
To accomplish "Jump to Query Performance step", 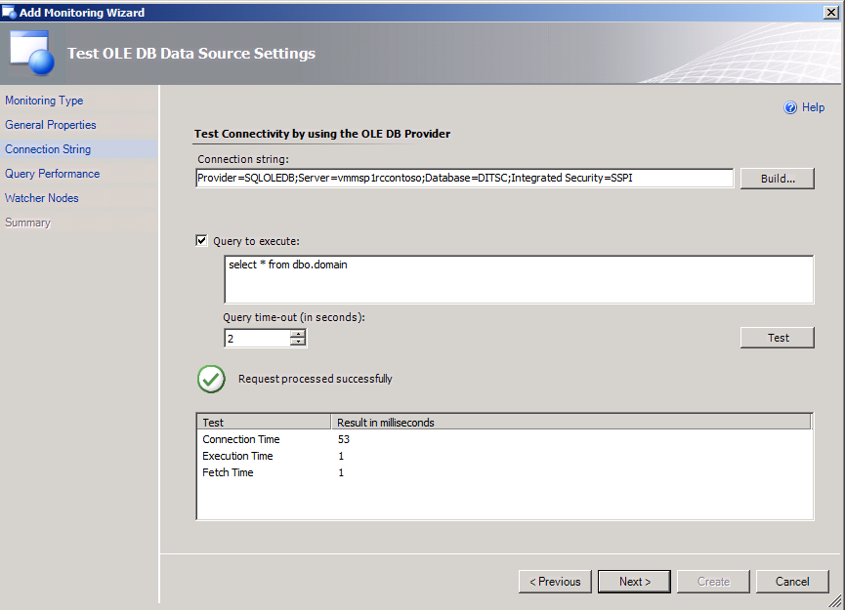I will (x=53, y=174).
